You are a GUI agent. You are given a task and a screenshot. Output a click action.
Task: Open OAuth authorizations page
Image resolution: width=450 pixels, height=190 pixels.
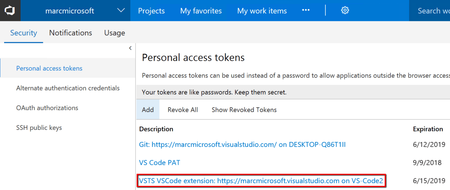[x=47, y=108]
